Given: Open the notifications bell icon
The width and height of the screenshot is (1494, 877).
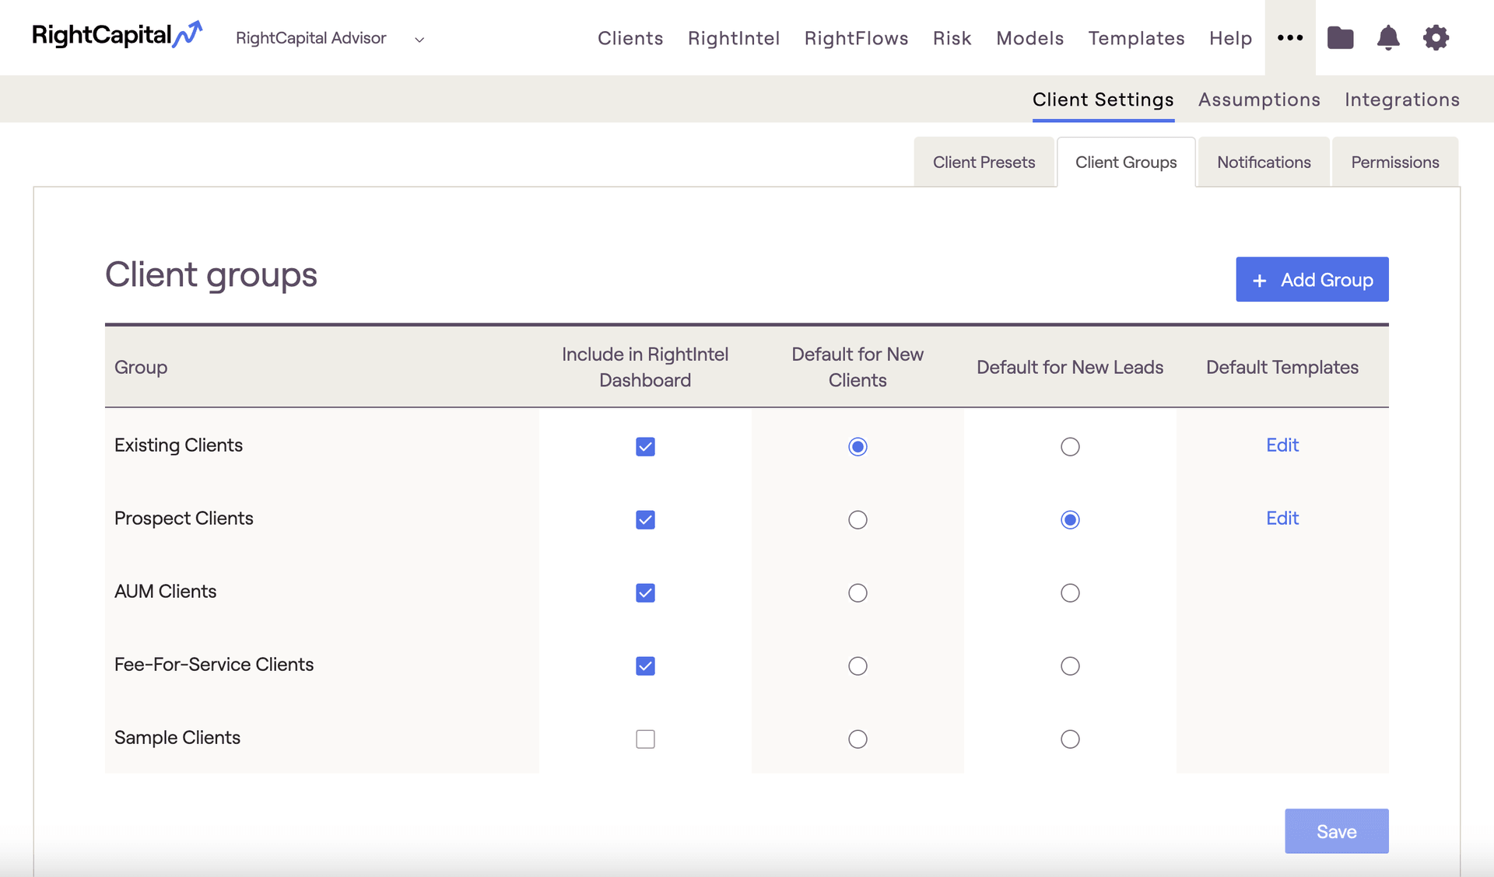Looking at the screenshot, I should pyautogui.click(x=1388, y=37).
